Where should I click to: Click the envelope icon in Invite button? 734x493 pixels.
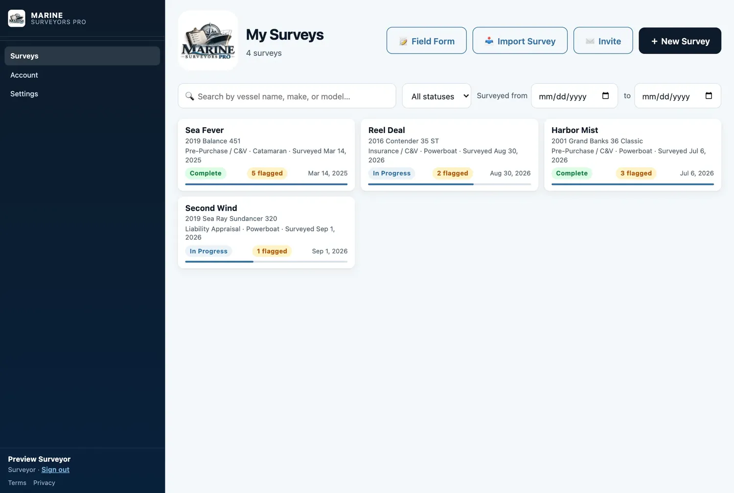(590, 42)
